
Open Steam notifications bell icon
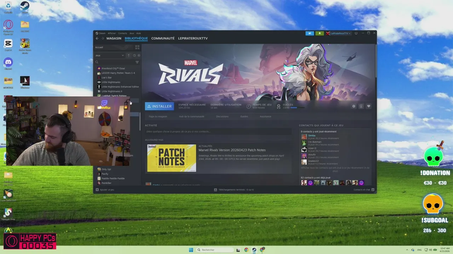click(320, 33)
